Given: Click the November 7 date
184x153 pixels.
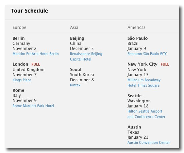Looking at the screenshot, I should [24, 75].
